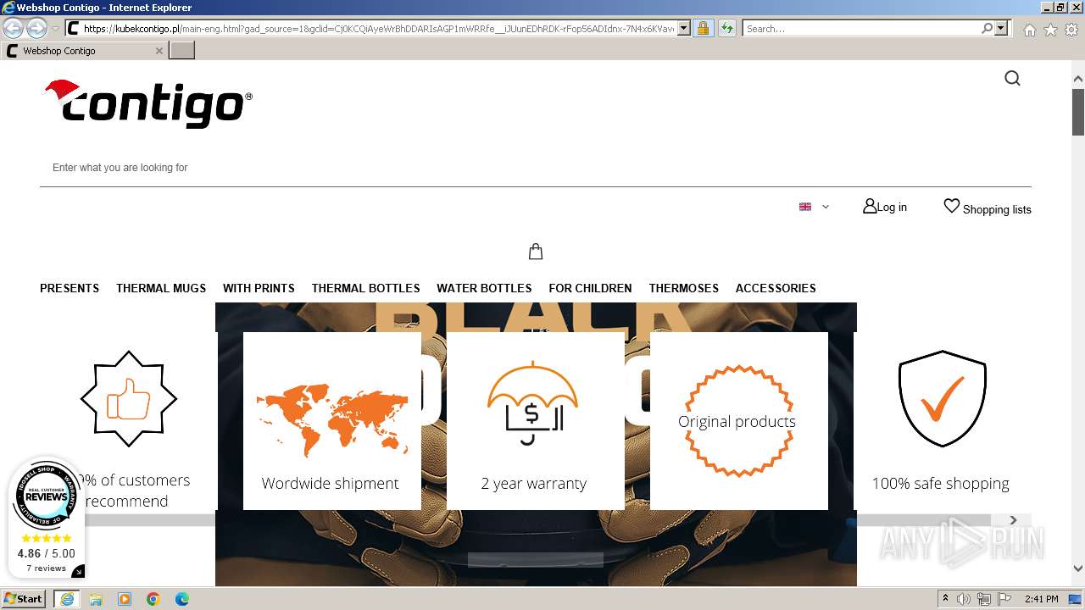Open the WATER BOTTLES menu
Image resolution: width=1085 pixels, height=610 pixels.
484,288
